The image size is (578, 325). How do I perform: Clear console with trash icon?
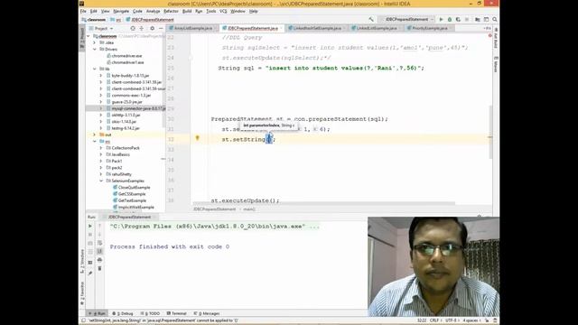100,268
